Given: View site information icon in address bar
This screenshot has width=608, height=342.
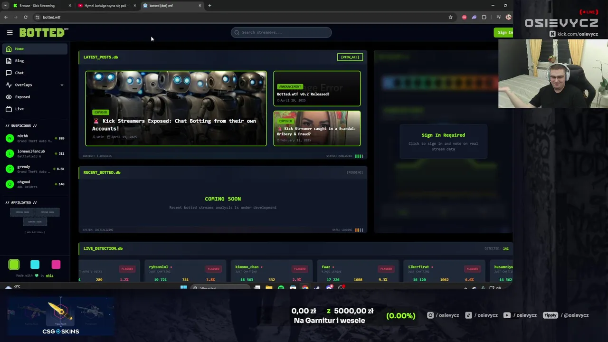Looking at the screenshot, I should pyautogui.click(x=37, y=17).
